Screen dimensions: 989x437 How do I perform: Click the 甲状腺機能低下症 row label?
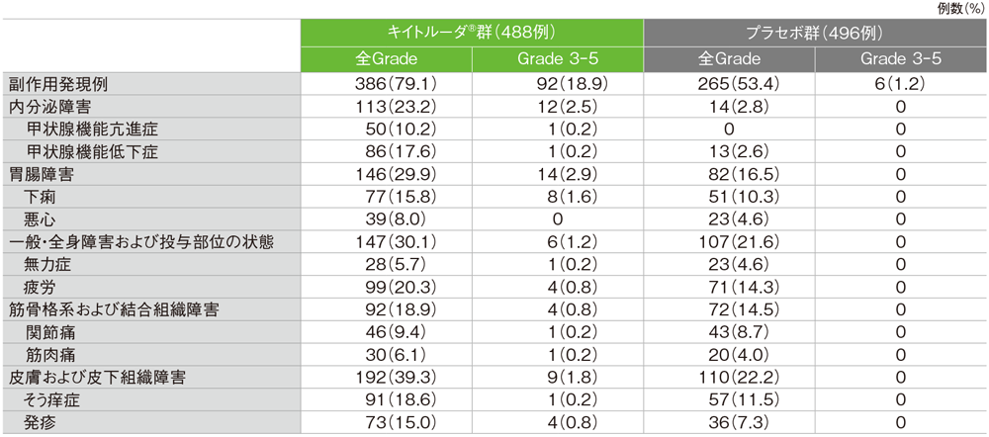tap(92, 151)
